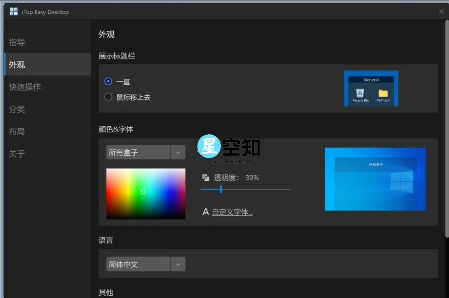Image resolution: width=449 pixels, height=298 pixels.
Task: Select the 鼠标移上去 radio option
Action: pos(109,97)
